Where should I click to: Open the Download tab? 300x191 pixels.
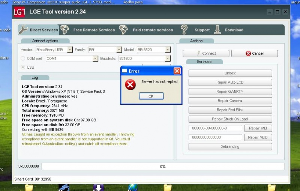234,30
